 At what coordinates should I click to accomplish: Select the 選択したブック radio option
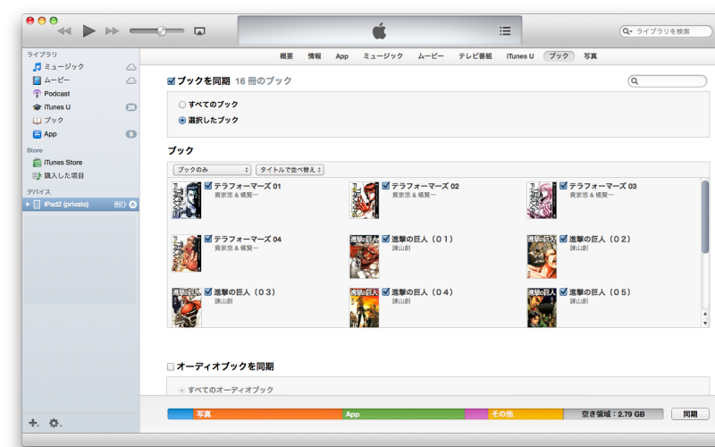182,121
